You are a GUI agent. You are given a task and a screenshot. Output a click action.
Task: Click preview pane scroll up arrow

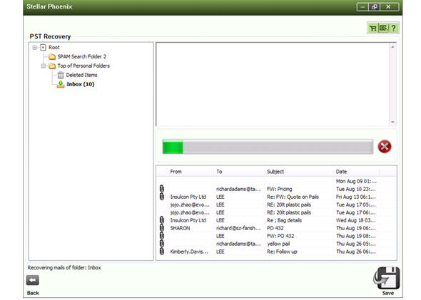click(x=392, y=47)
